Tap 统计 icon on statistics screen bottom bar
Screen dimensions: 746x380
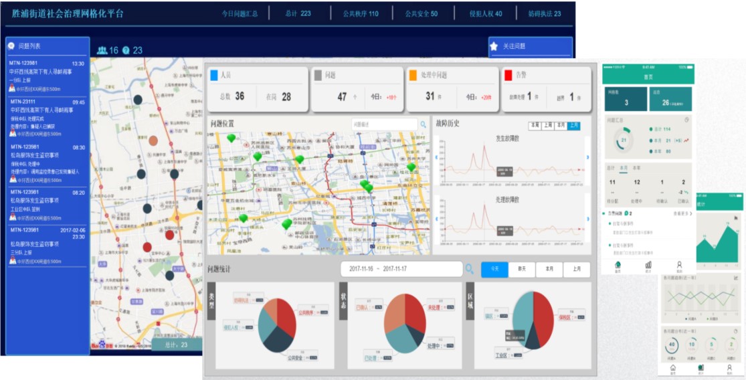click(x=701, y=367)
